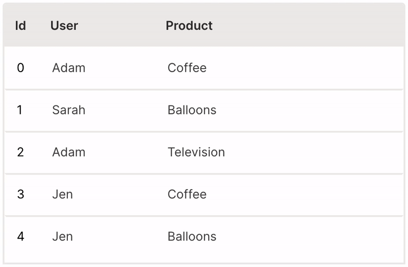Select Jen in the row with Id 4
Screen dimensions: 408x267
63,236
